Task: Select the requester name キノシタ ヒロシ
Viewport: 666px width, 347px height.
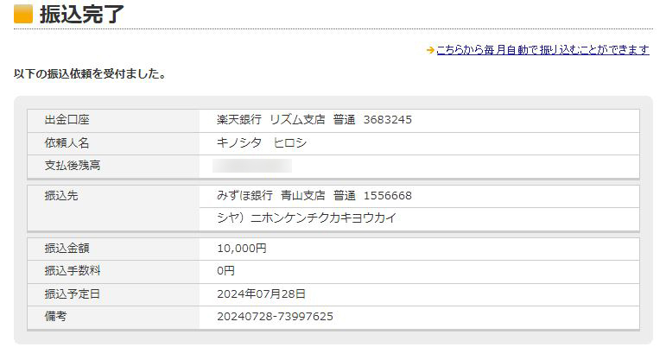Action: click(x=262, y=143)
